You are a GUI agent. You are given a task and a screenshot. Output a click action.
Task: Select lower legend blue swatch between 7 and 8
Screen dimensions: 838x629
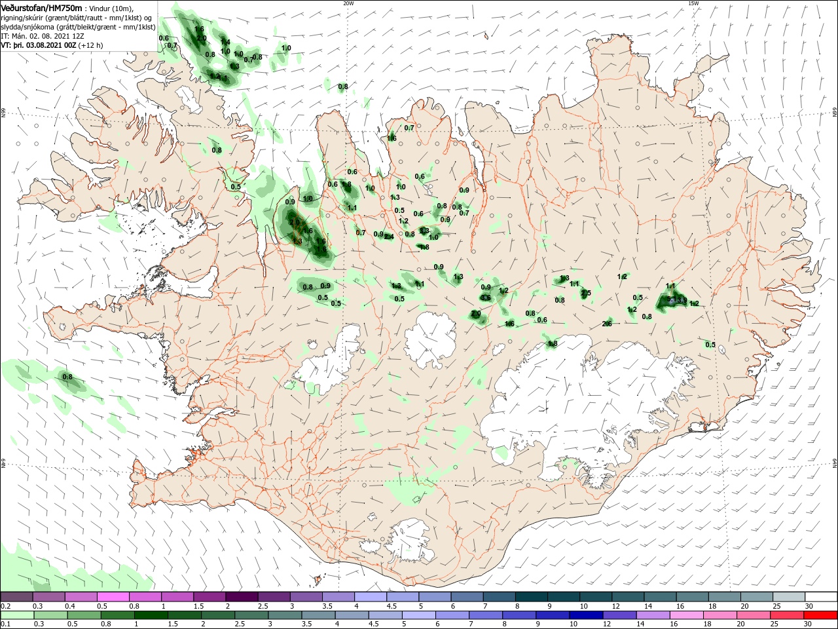coord(486,615)
